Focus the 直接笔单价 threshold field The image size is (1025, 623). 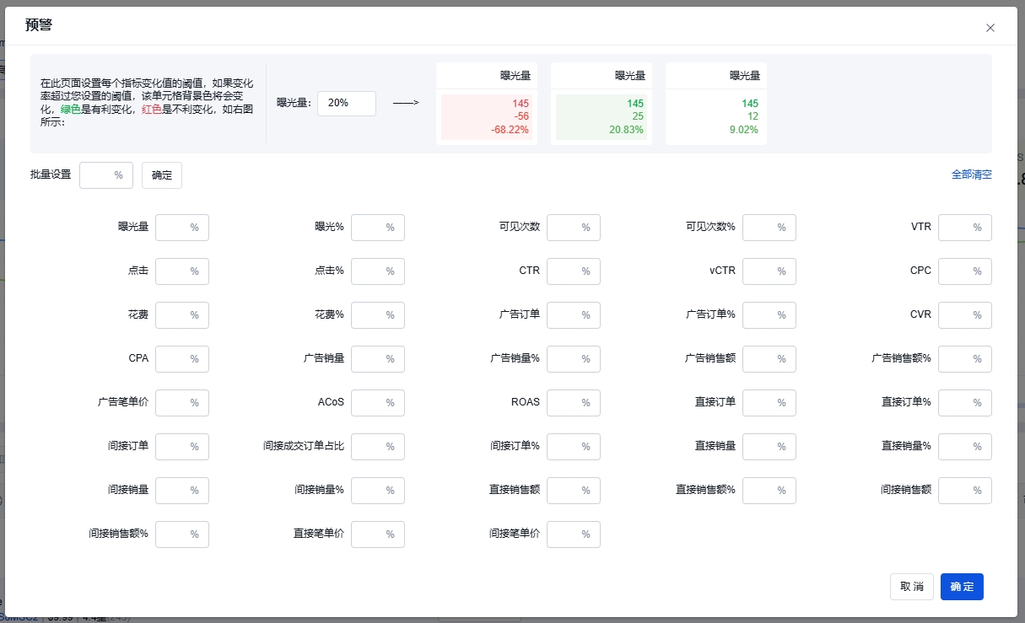(x=373, y=534)
